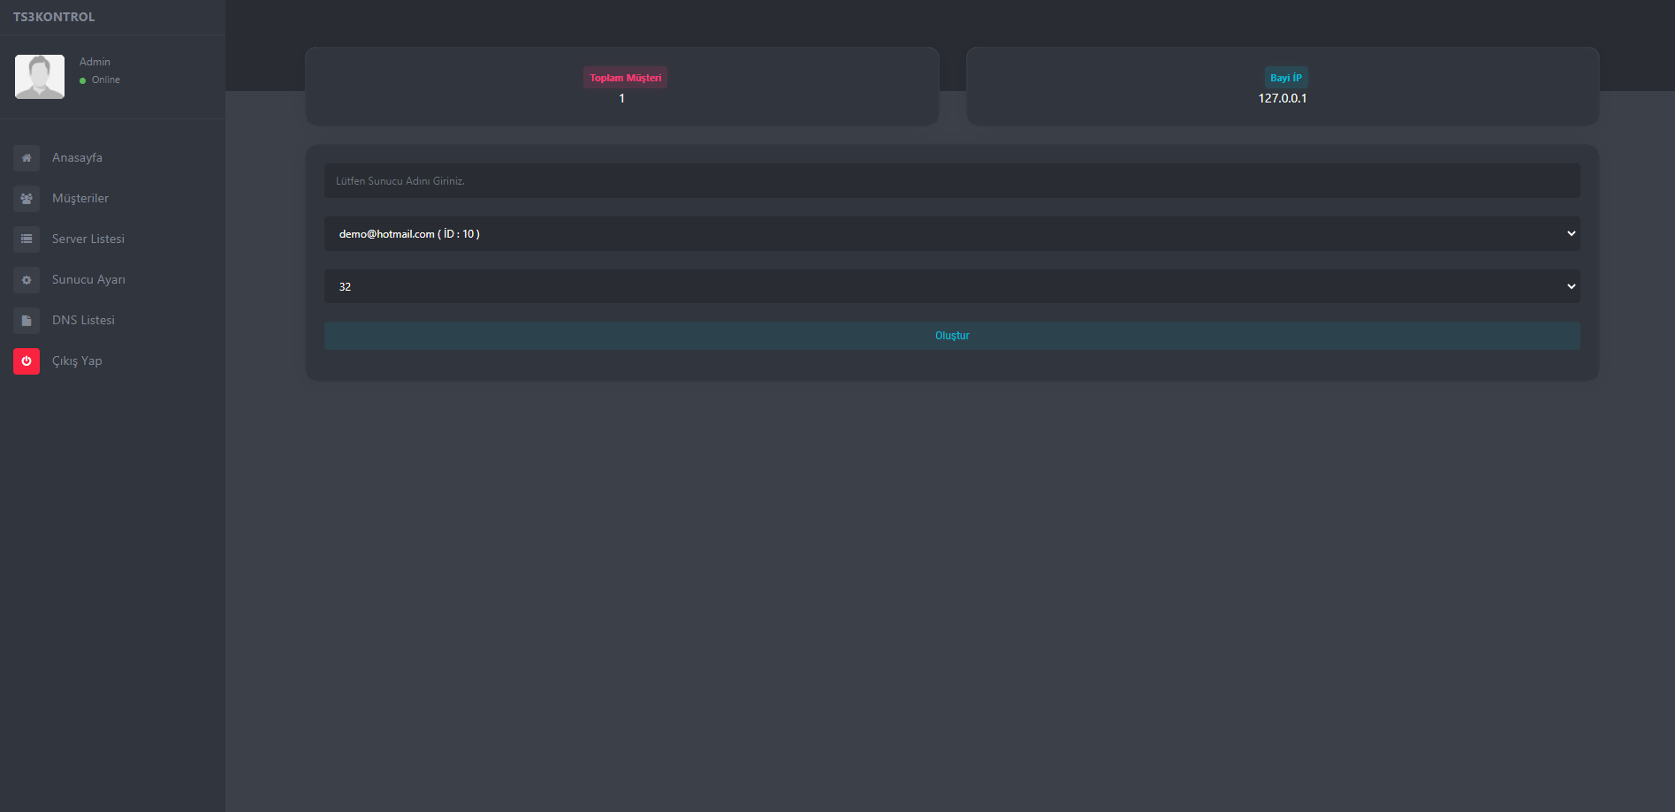Screen dimensions: 1675x812
Task: Click the green Online status dot
Action: (83, 80)
